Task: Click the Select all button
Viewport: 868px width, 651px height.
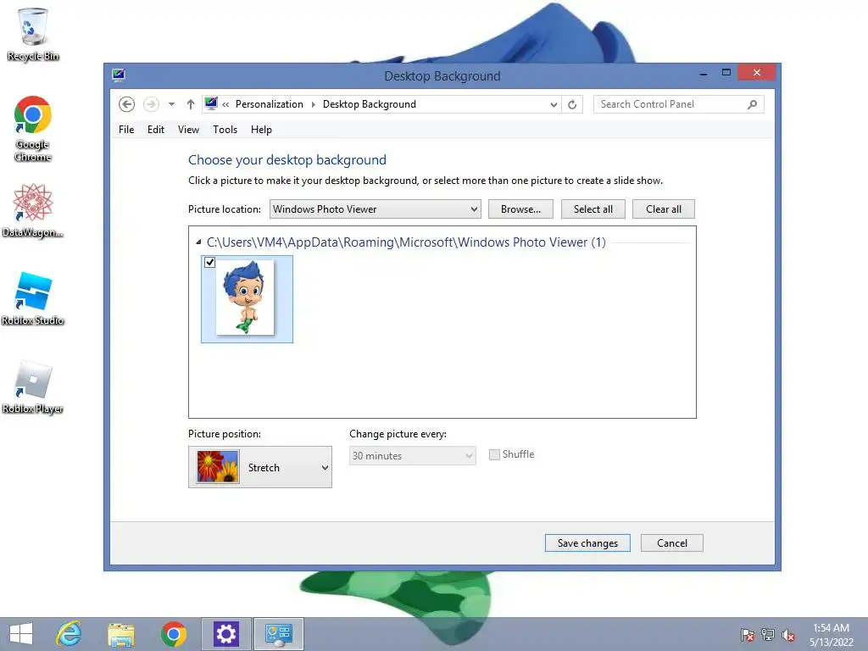Action: click(593, 209)
